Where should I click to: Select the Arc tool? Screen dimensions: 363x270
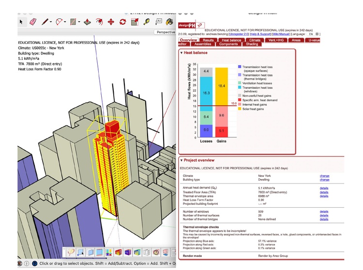(x=59, y=22)
